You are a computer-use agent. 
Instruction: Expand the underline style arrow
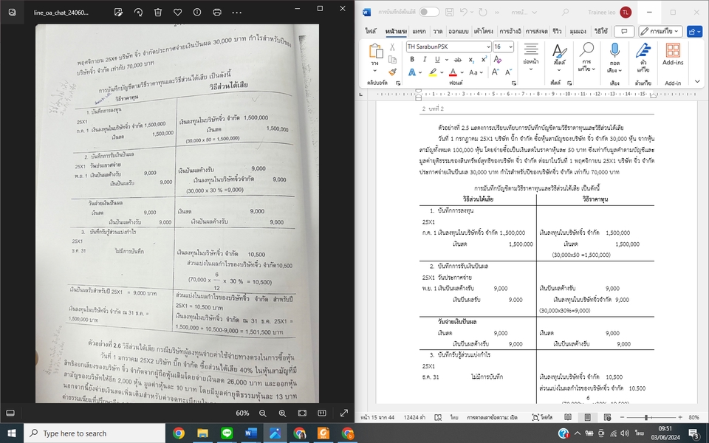[x=446, y=59]
